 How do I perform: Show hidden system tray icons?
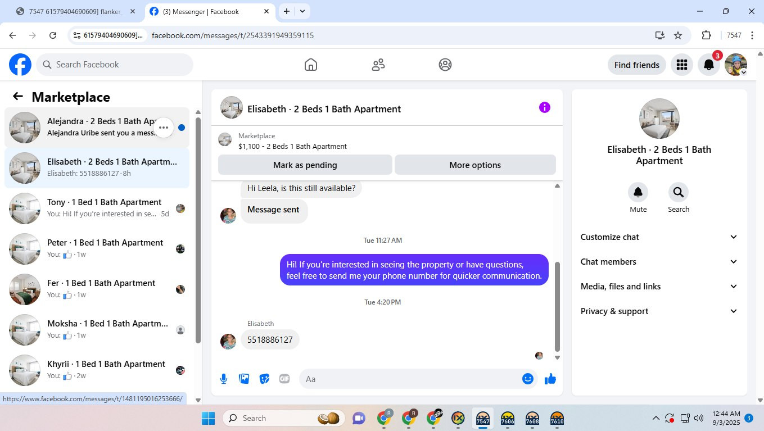click(655, 418)
